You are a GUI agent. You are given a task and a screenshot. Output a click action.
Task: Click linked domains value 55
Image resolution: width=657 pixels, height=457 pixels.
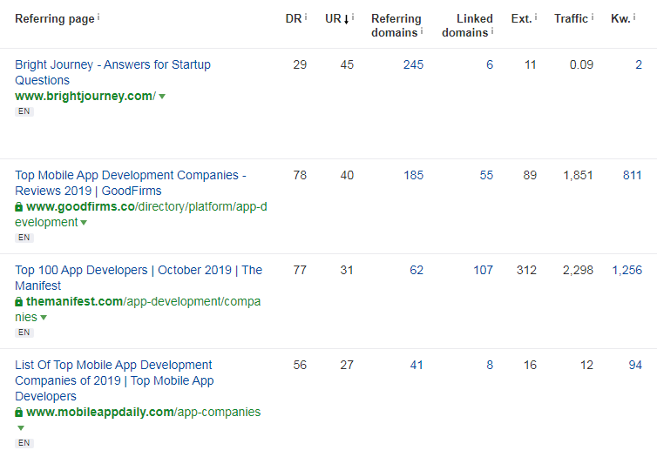coord(486,175)
